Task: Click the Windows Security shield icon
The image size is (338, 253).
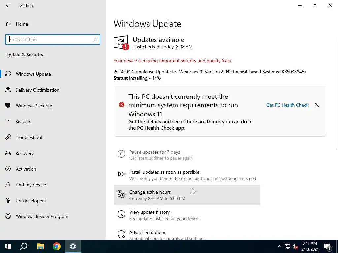Action: point(8,106)
